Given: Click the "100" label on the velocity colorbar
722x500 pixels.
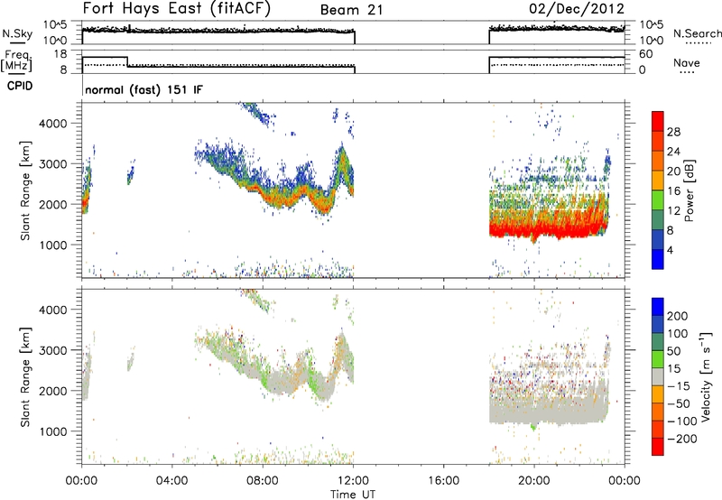Looking at the screenshot, I should click(x=678, y=334).
